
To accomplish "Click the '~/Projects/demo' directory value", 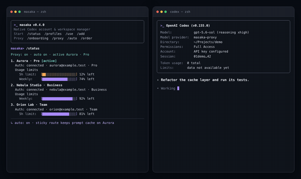I will tap(208, 42).
